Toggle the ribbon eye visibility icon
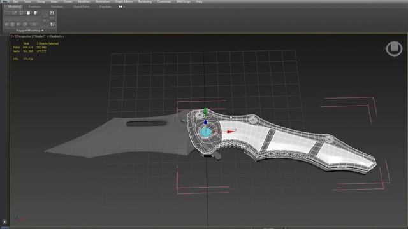This screenshot has height=229, width=408. tap(120, 6)
